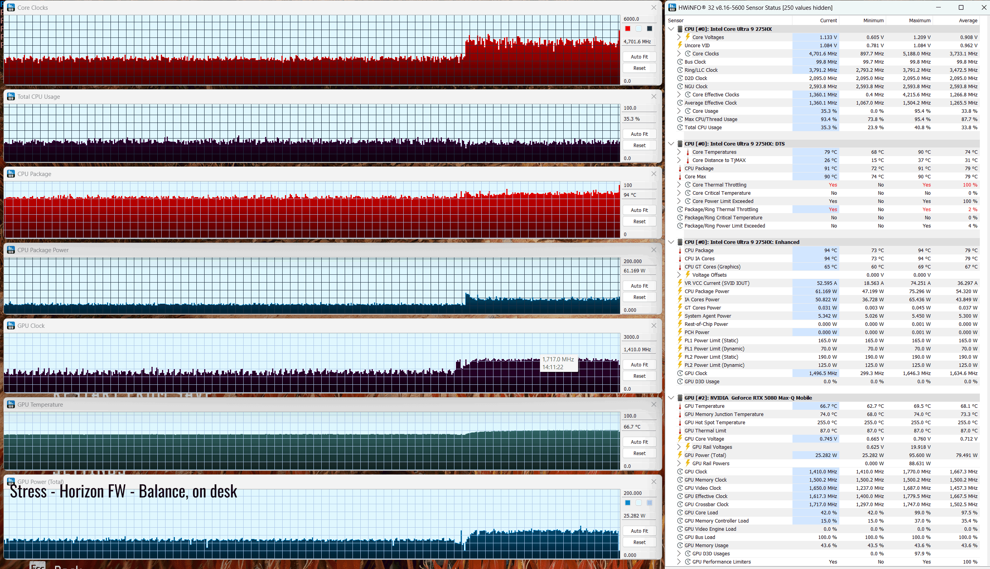Viewport: 990px width, 569px height.
Task: Expand the GPU Rail Voltages row
Action: pyautogui.click(x=679, y=447)
